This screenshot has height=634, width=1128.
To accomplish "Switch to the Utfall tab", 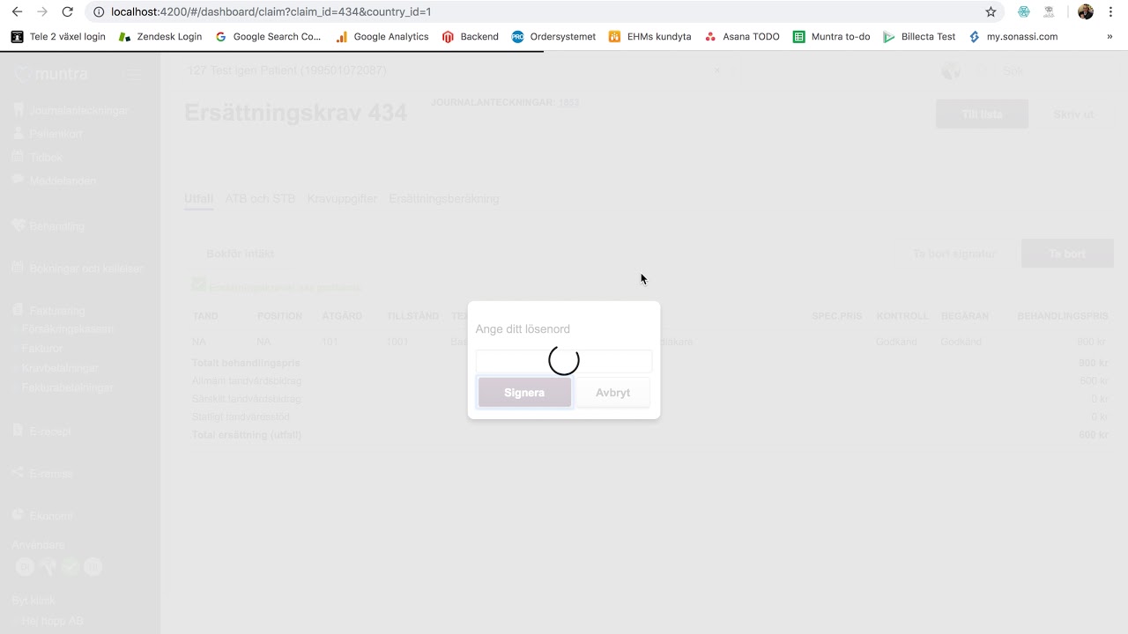I will (198, 199).
